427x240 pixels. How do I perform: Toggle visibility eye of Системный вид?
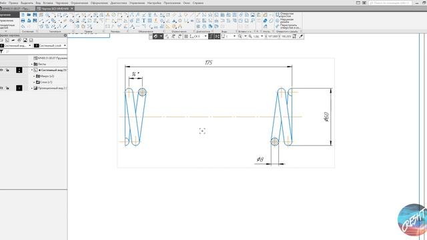click(1, 70)
